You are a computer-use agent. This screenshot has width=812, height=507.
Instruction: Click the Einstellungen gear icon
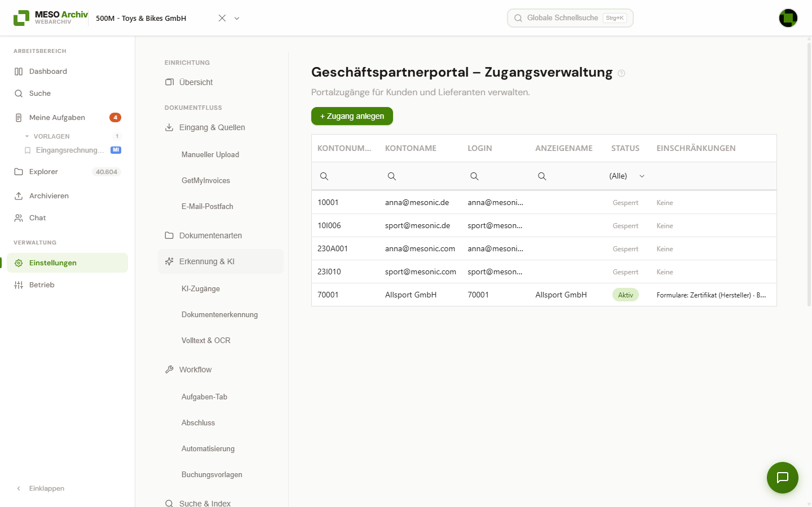[19, 263]
